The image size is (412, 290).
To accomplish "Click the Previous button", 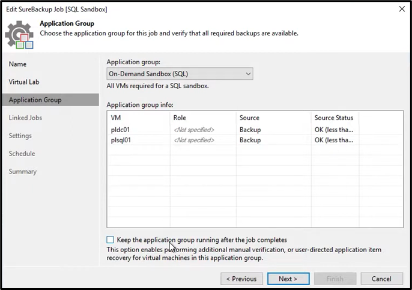I will (x=241, y=279).
